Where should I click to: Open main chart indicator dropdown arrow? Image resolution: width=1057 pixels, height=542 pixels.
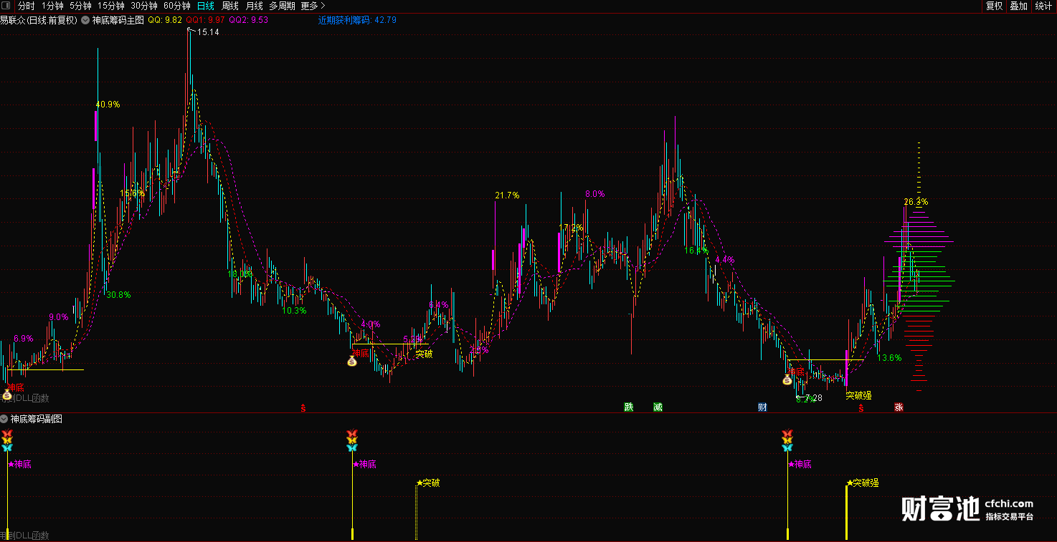(x=85, y=20)
